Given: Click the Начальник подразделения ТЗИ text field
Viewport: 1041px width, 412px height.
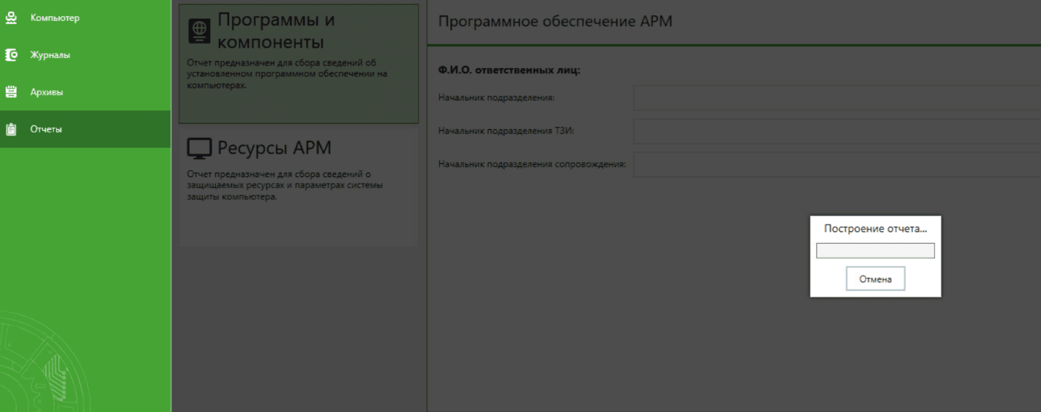Looking at the screenshot, I should point(836,131).
